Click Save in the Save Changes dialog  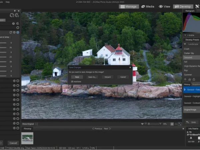coord(77,77)
